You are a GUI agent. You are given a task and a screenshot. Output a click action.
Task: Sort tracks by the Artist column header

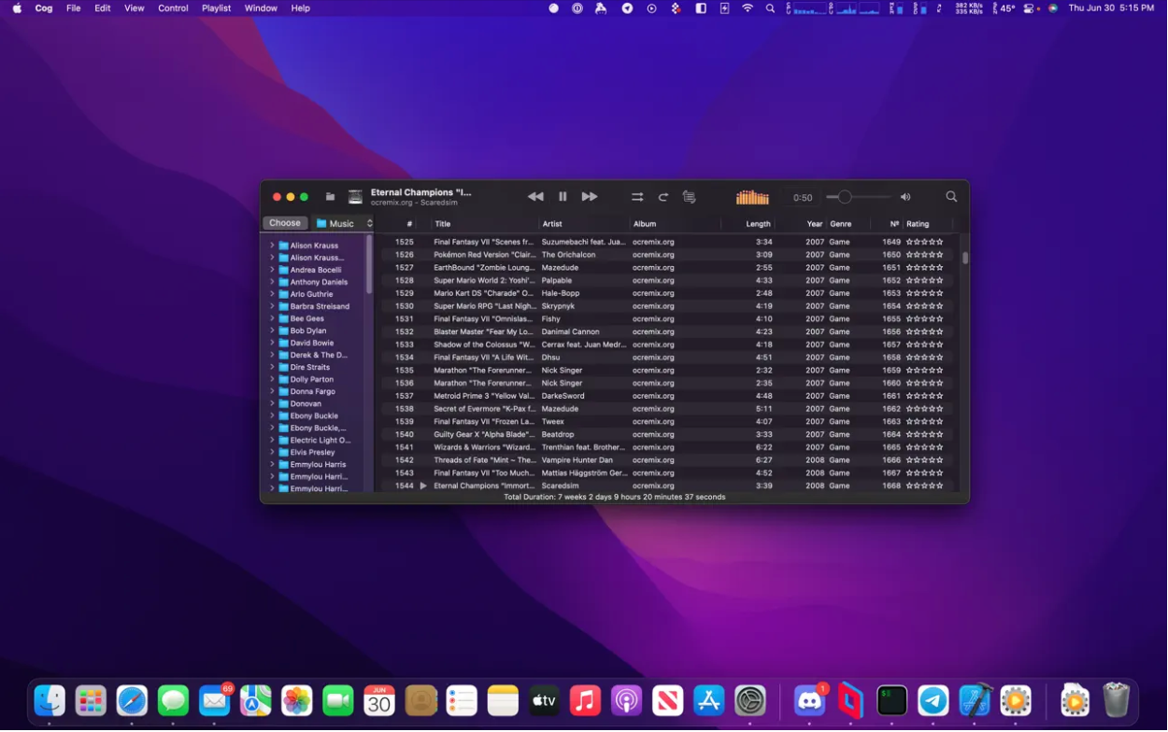552,224
